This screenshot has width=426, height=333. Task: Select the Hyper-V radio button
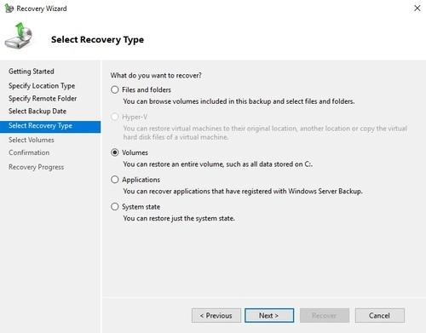(x=115, y=117)
